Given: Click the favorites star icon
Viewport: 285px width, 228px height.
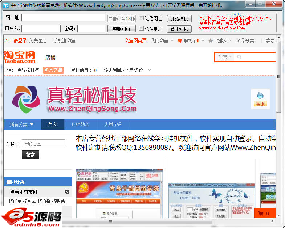Looking at the screenshot, I should pos(211,41).
